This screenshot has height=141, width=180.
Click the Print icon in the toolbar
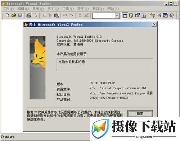[x=29, y=15]
